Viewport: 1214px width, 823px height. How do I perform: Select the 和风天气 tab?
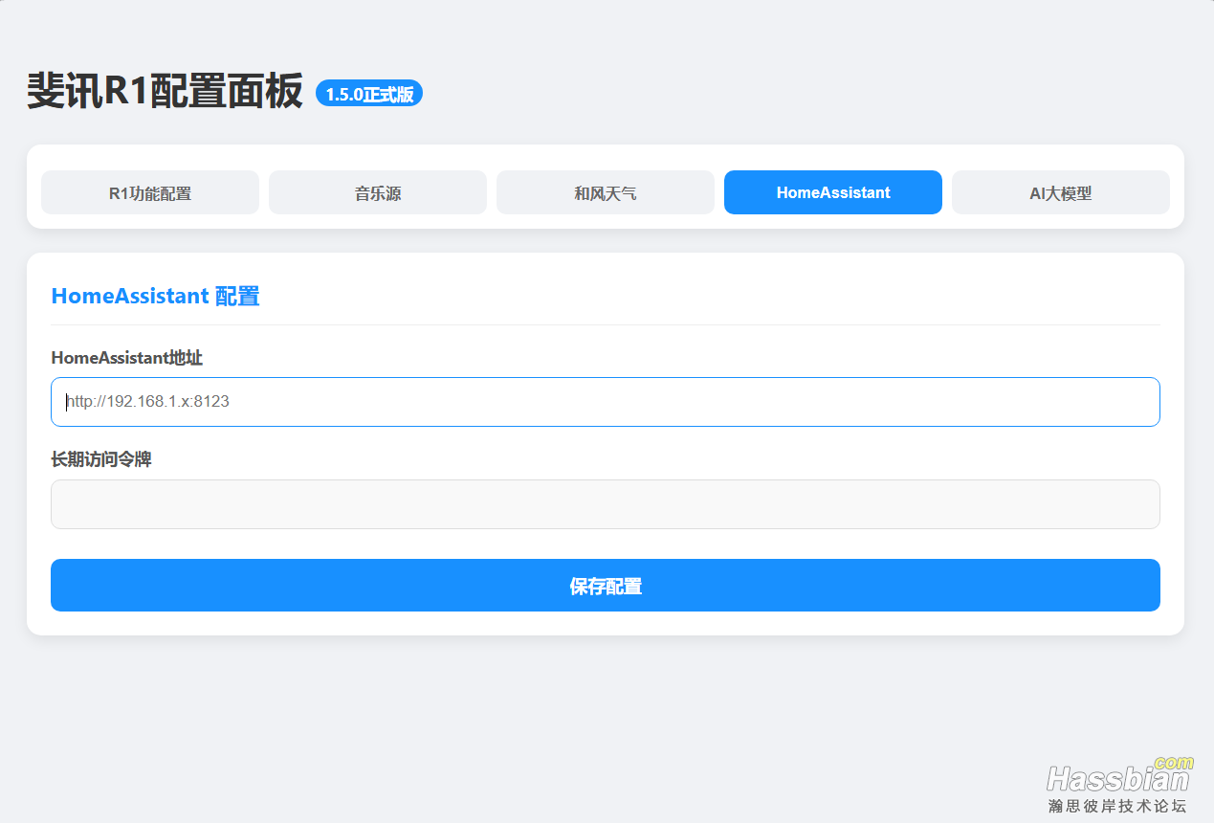(606, 192)
